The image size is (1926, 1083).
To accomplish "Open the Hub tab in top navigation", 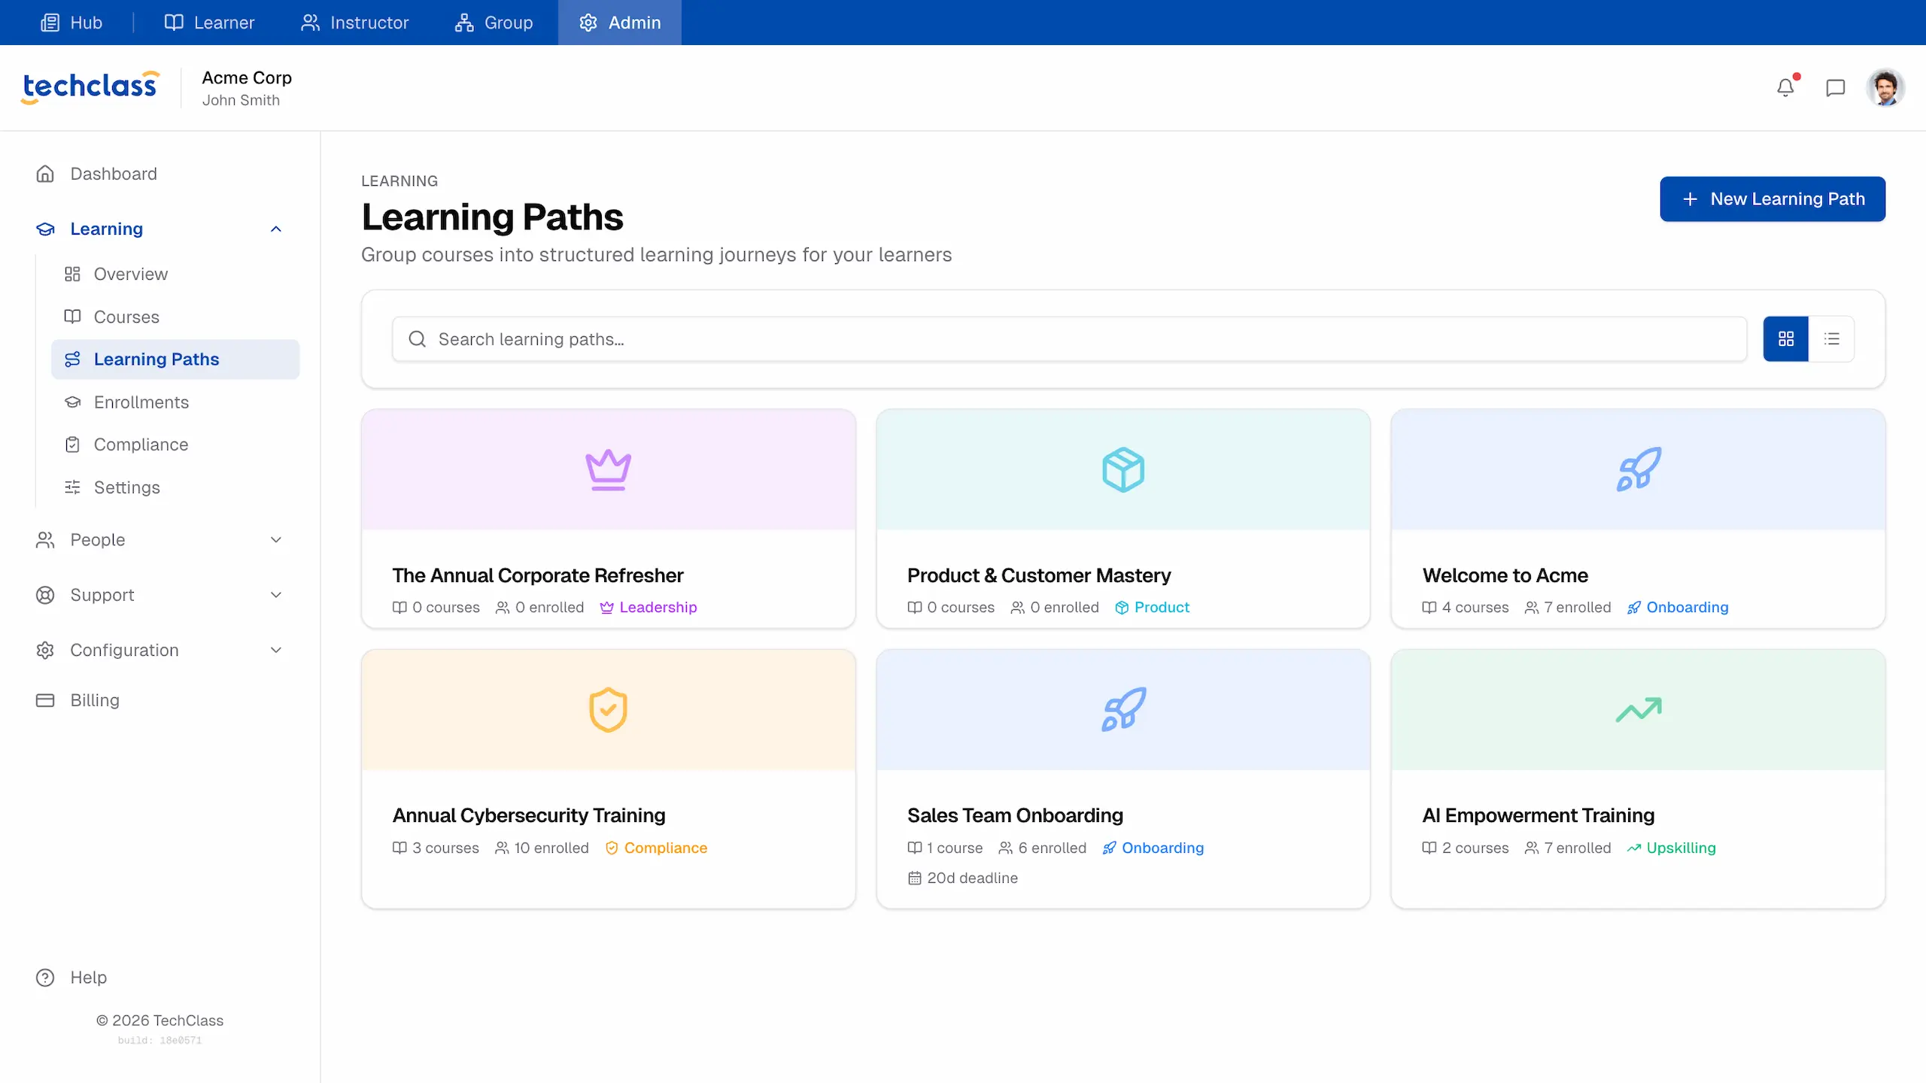I will (x=71, y=22).
